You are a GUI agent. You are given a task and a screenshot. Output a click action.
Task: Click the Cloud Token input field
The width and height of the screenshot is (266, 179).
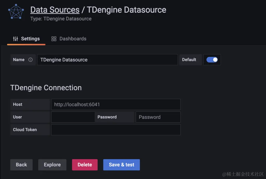(116, 130)
